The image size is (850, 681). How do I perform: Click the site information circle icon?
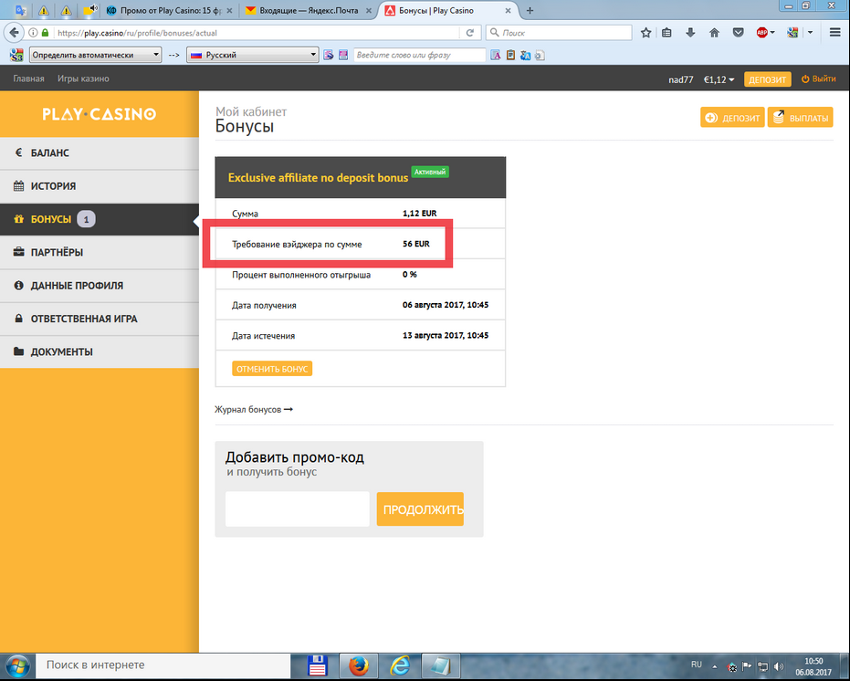(x=33, y=33)
